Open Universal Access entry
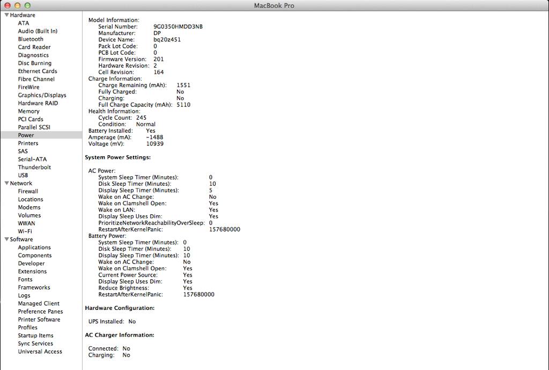The image size is (549, 370). coord(40,351)
